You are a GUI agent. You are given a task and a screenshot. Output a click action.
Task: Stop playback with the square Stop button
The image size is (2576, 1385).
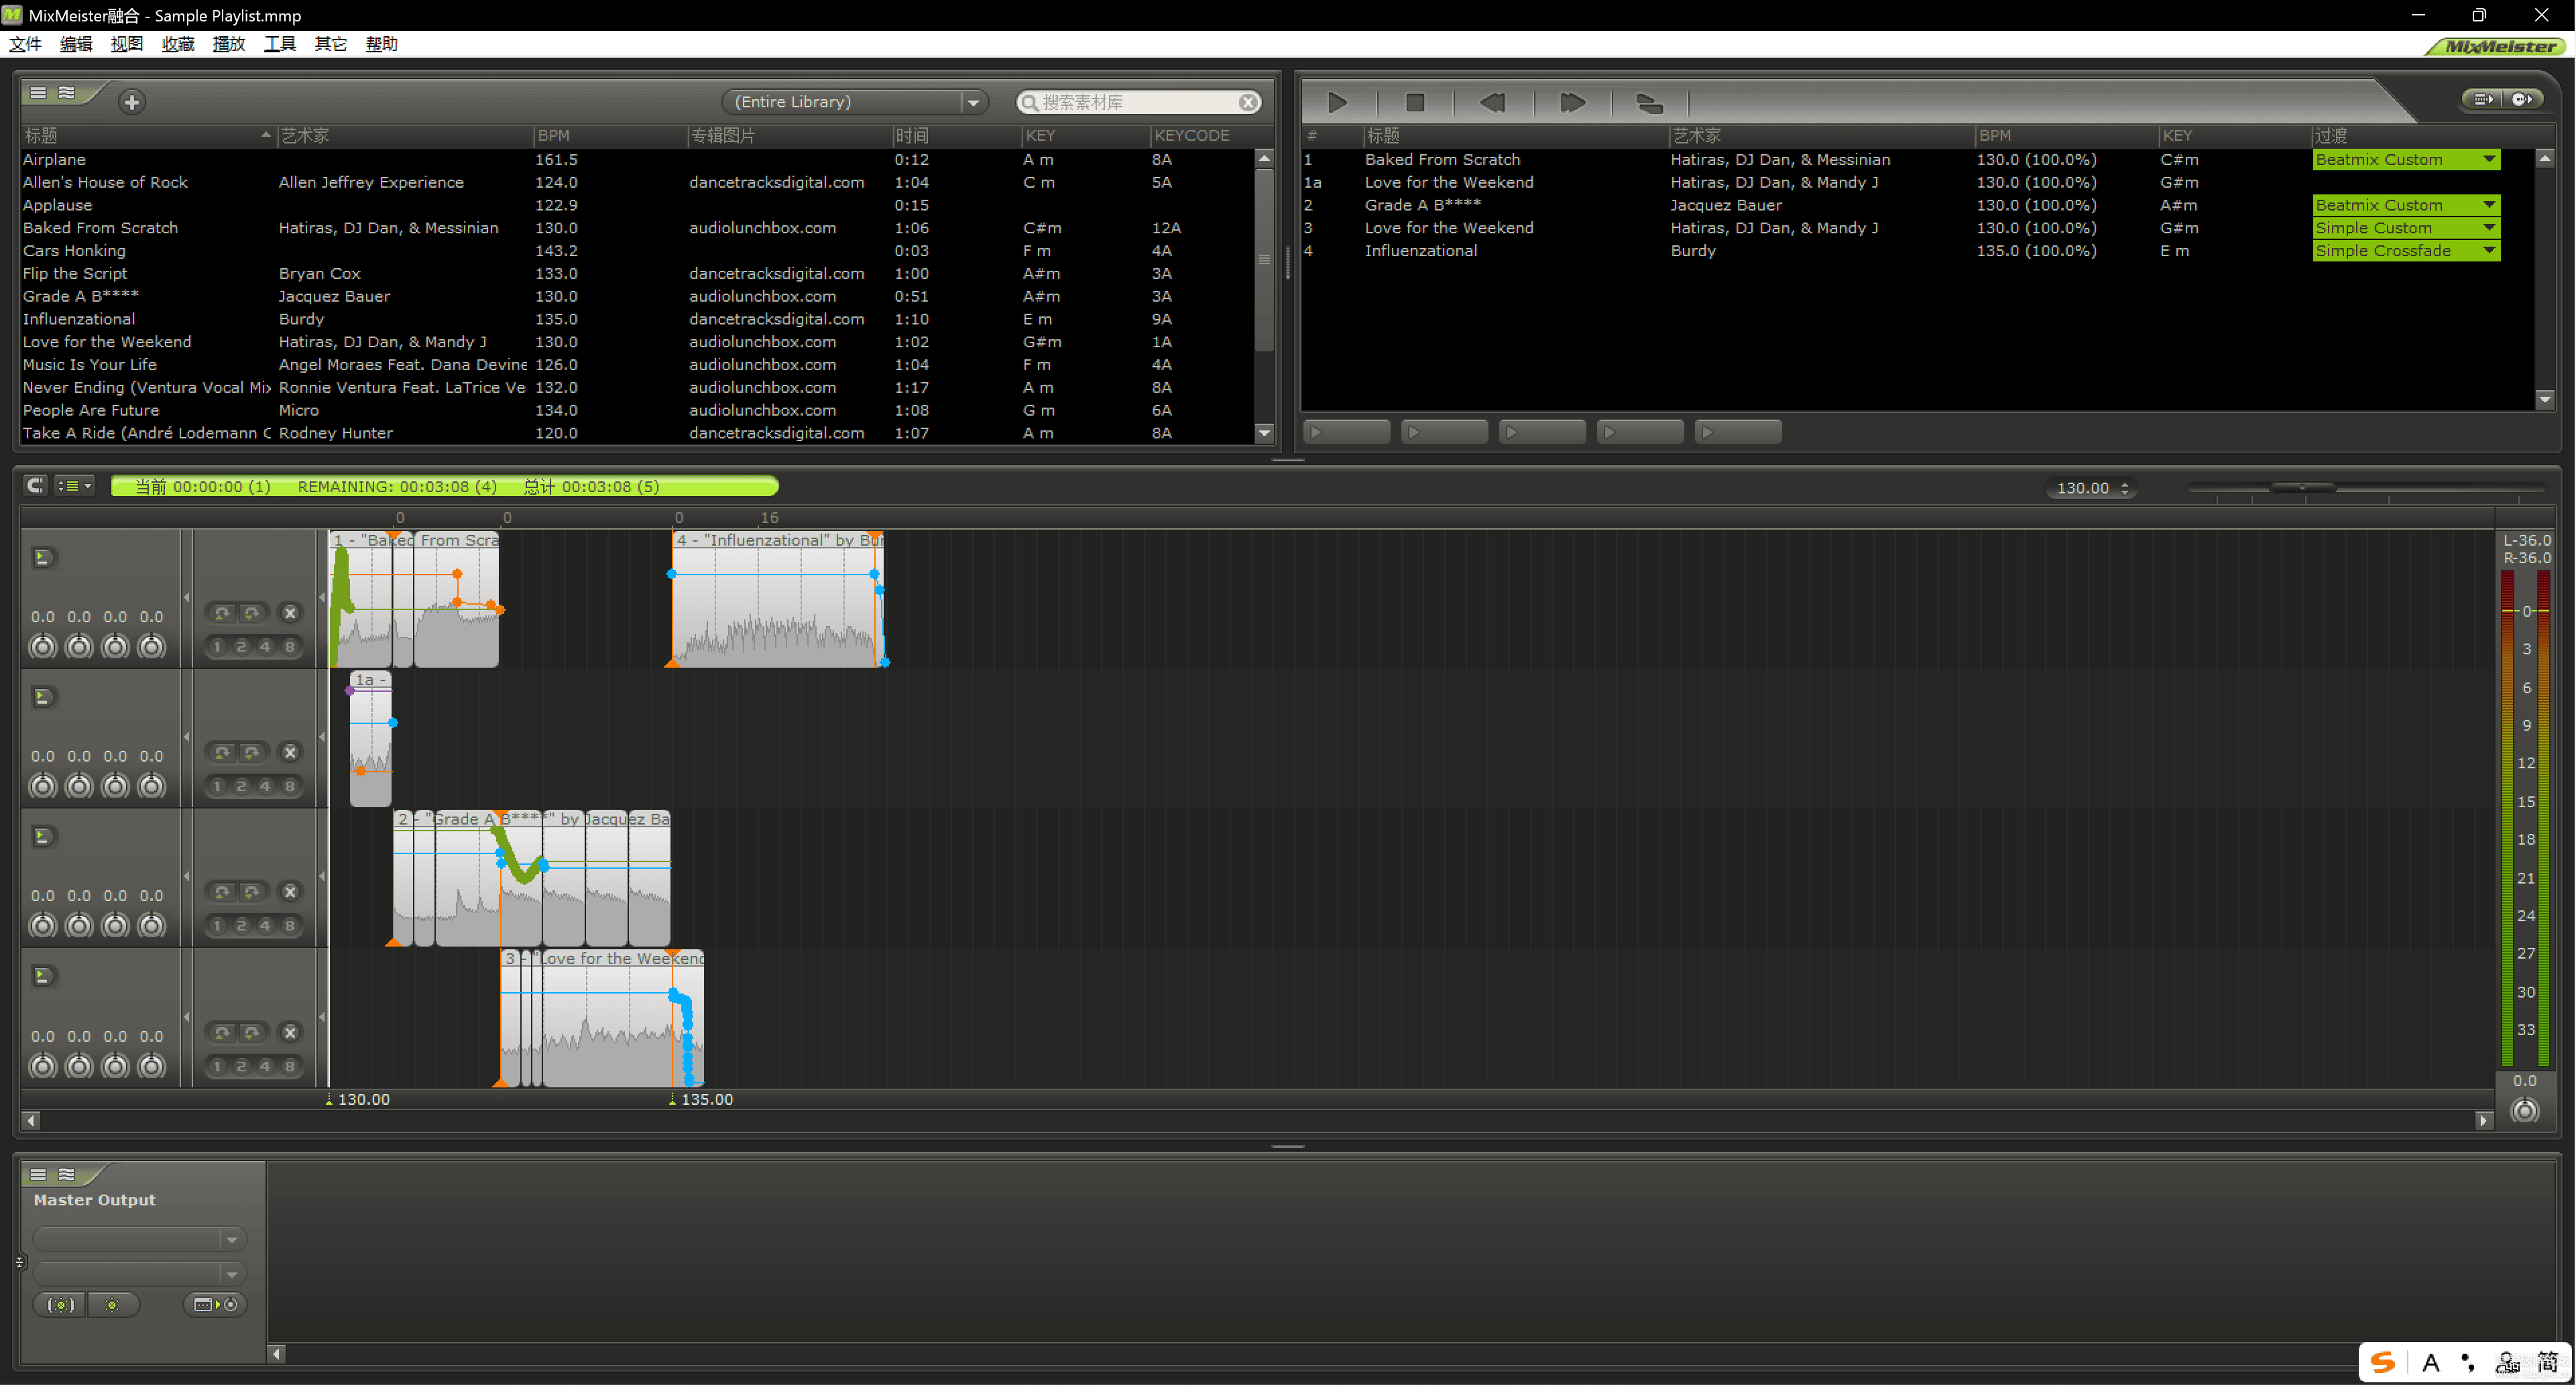click(x=1414, y=102)
